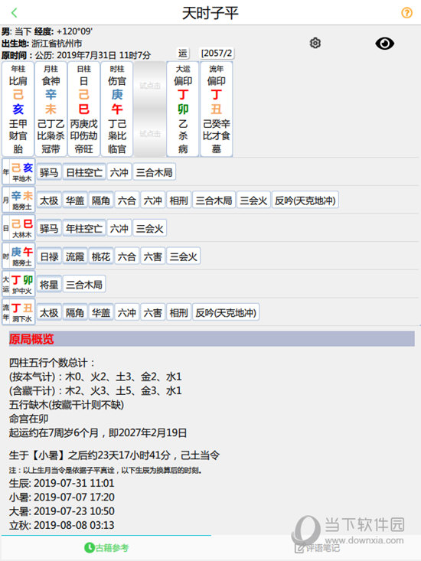421x561 pixels.
Task: Open help via orange question mark icon
Action: click(406, 13)
